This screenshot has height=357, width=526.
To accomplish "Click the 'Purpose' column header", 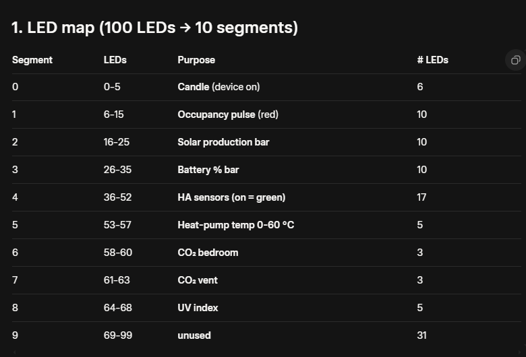I will point(196,60).
